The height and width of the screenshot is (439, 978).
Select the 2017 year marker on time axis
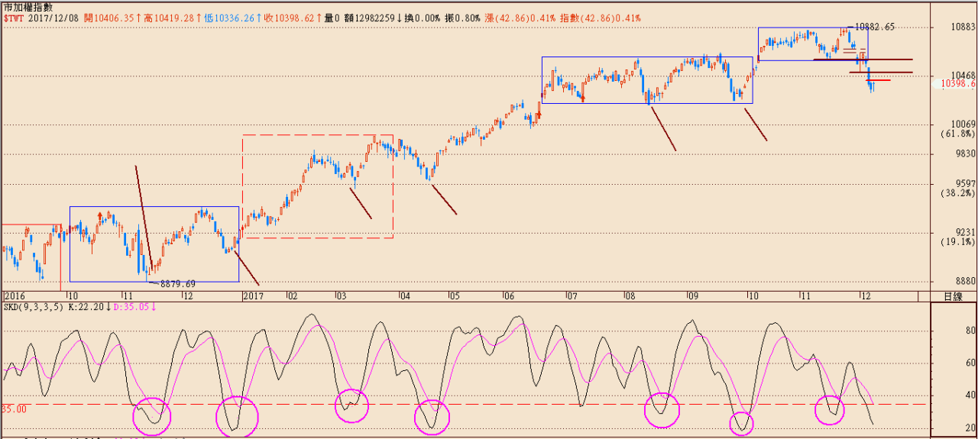[253, 295]
